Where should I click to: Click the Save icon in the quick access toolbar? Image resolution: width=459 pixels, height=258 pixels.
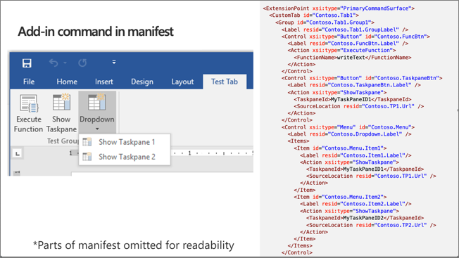[27, 63]
